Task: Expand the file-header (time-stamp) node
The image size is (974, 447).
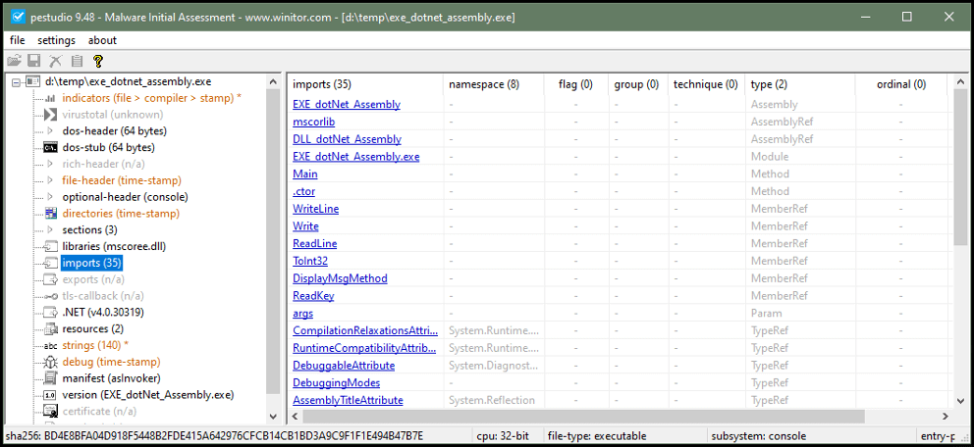Action: coord(50,180)
